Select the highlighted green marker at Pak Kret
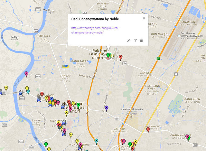This screenshot has height=151, width=206. tap(108, 56)
